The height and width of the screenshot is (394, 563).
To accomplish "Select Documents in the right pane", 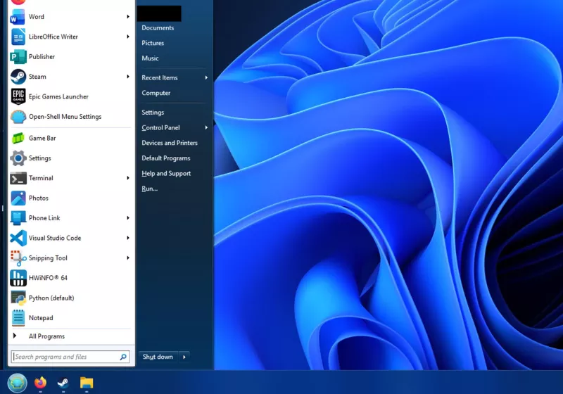I will pos(158,28).
